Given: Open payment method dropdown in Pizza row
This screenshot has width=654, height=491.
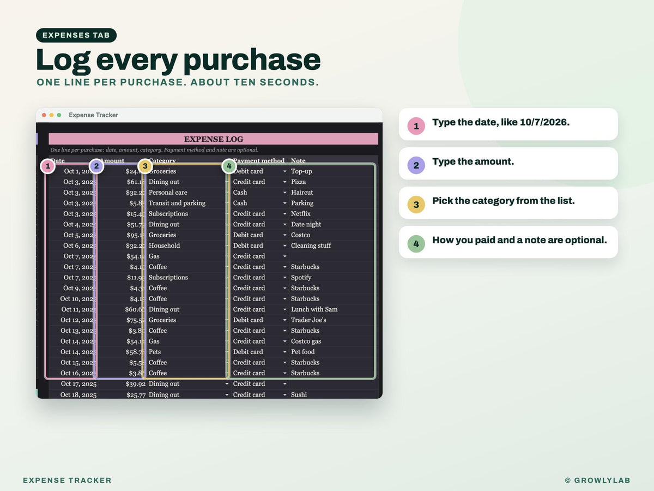Looking at the screenshot, I should [x=284, y=182].
